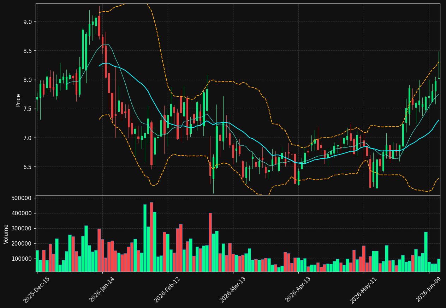
Task: Click the Price axis label
Action: [18, 100]
